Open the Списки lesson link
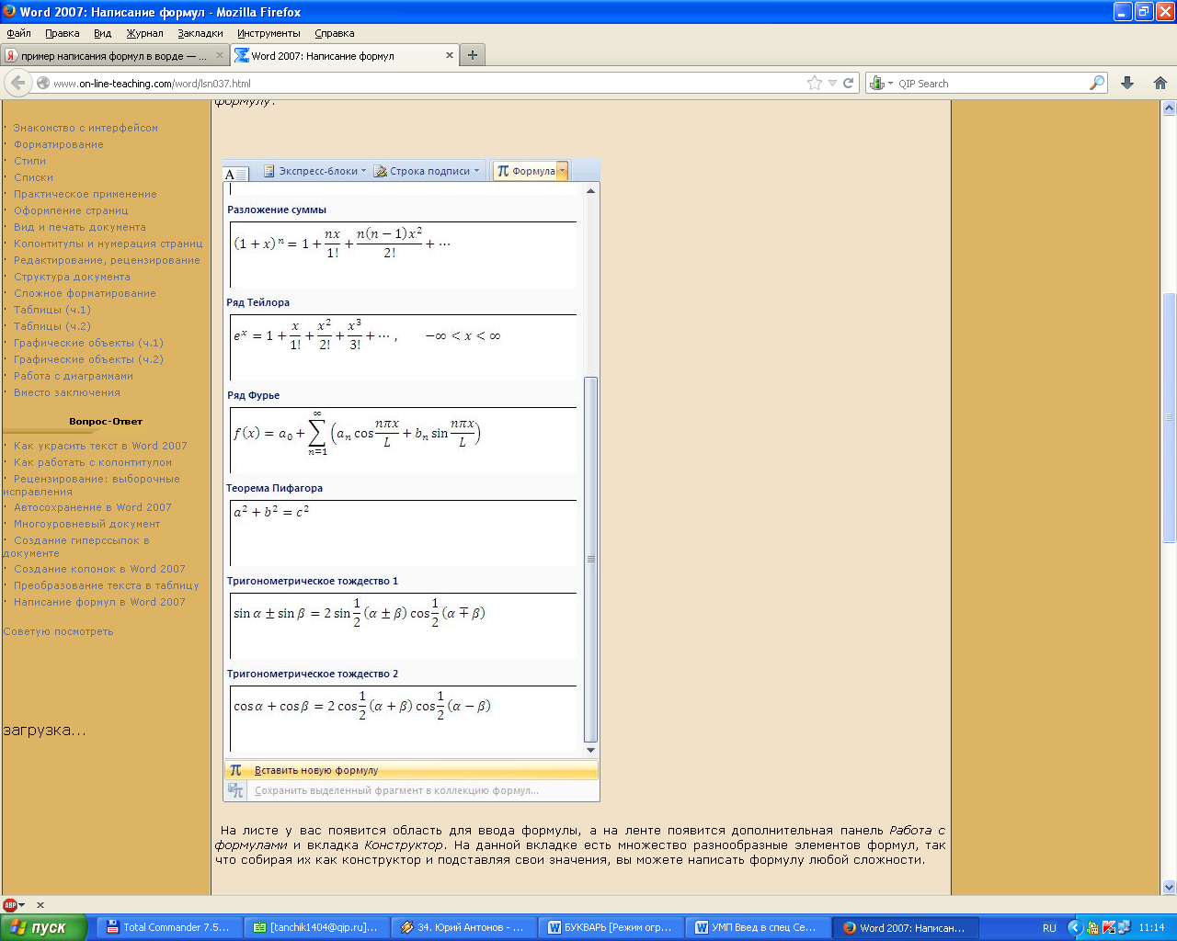 point(33,177)
